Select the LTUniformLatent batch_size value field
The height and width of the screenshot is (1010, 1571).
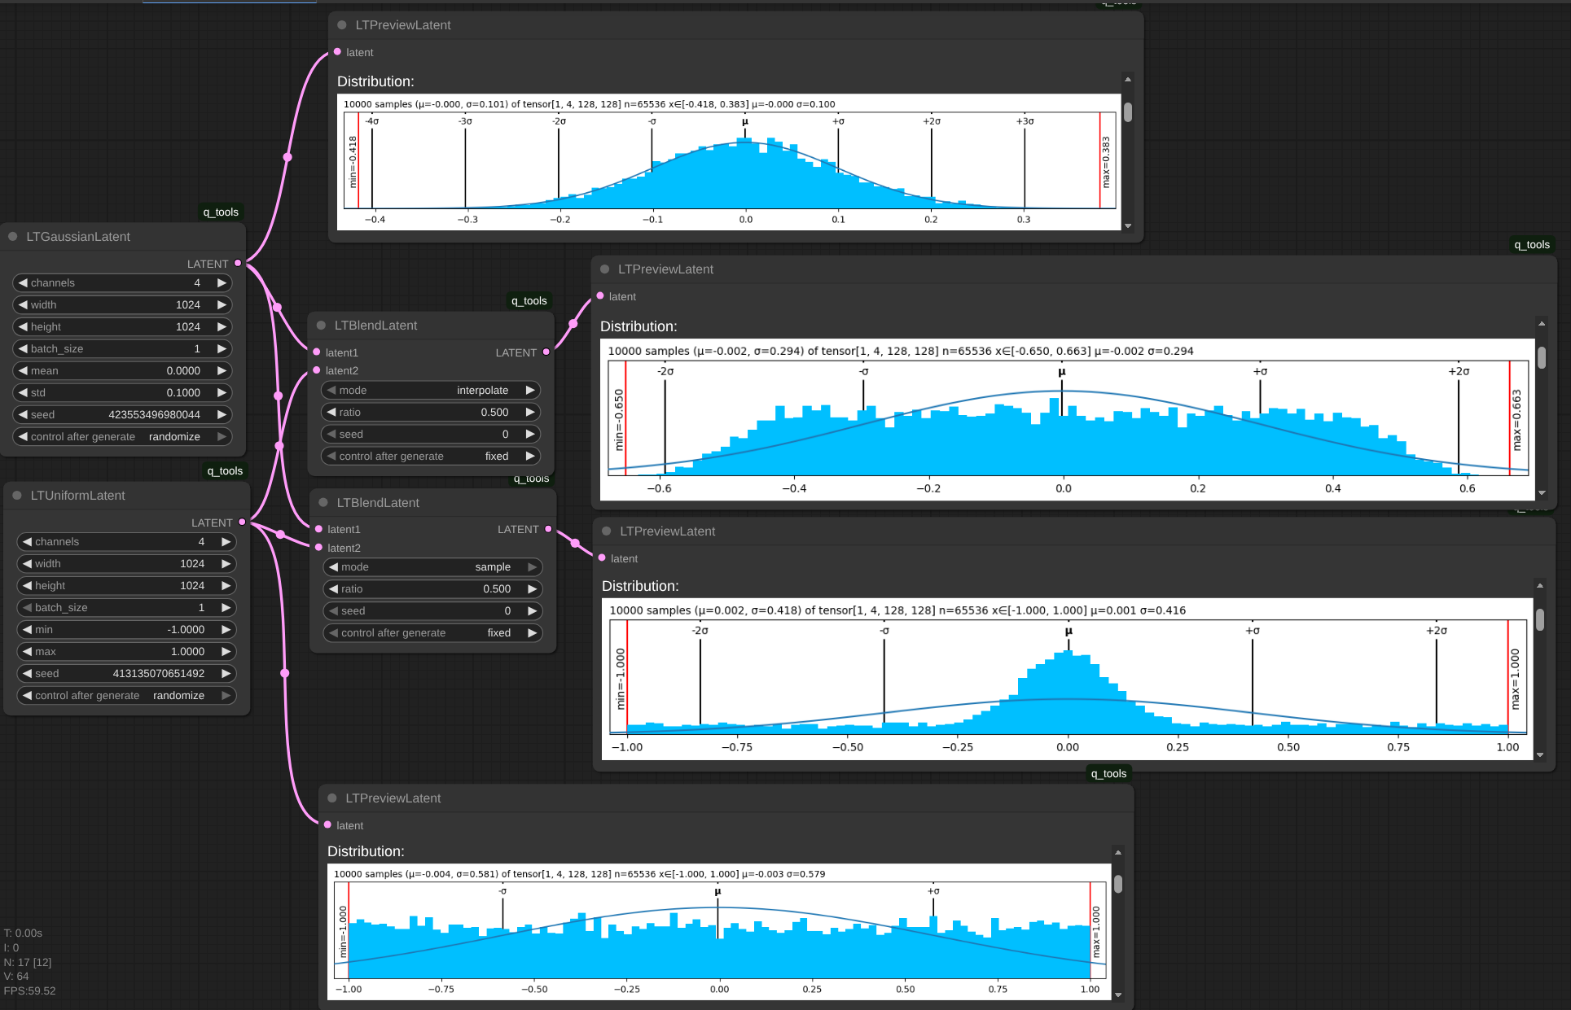(126, 608)
